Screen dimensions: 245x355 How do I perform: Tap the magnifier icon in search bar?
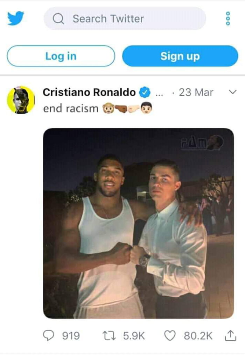[58, 19]
